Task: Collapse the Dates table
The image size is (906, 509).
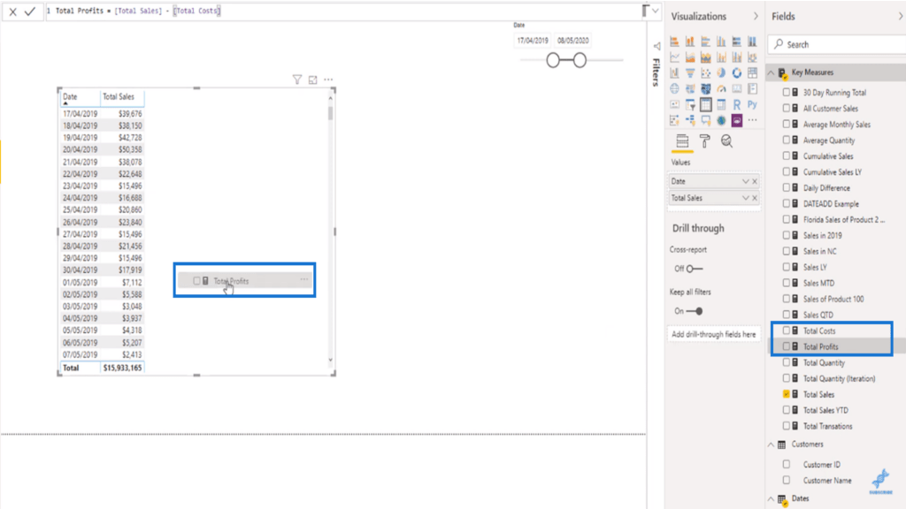Action: coord(771,498)
